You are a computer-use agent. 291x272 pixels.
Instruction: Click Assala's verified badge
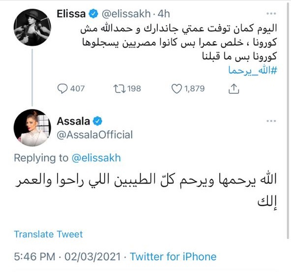(x=98, y=121)
